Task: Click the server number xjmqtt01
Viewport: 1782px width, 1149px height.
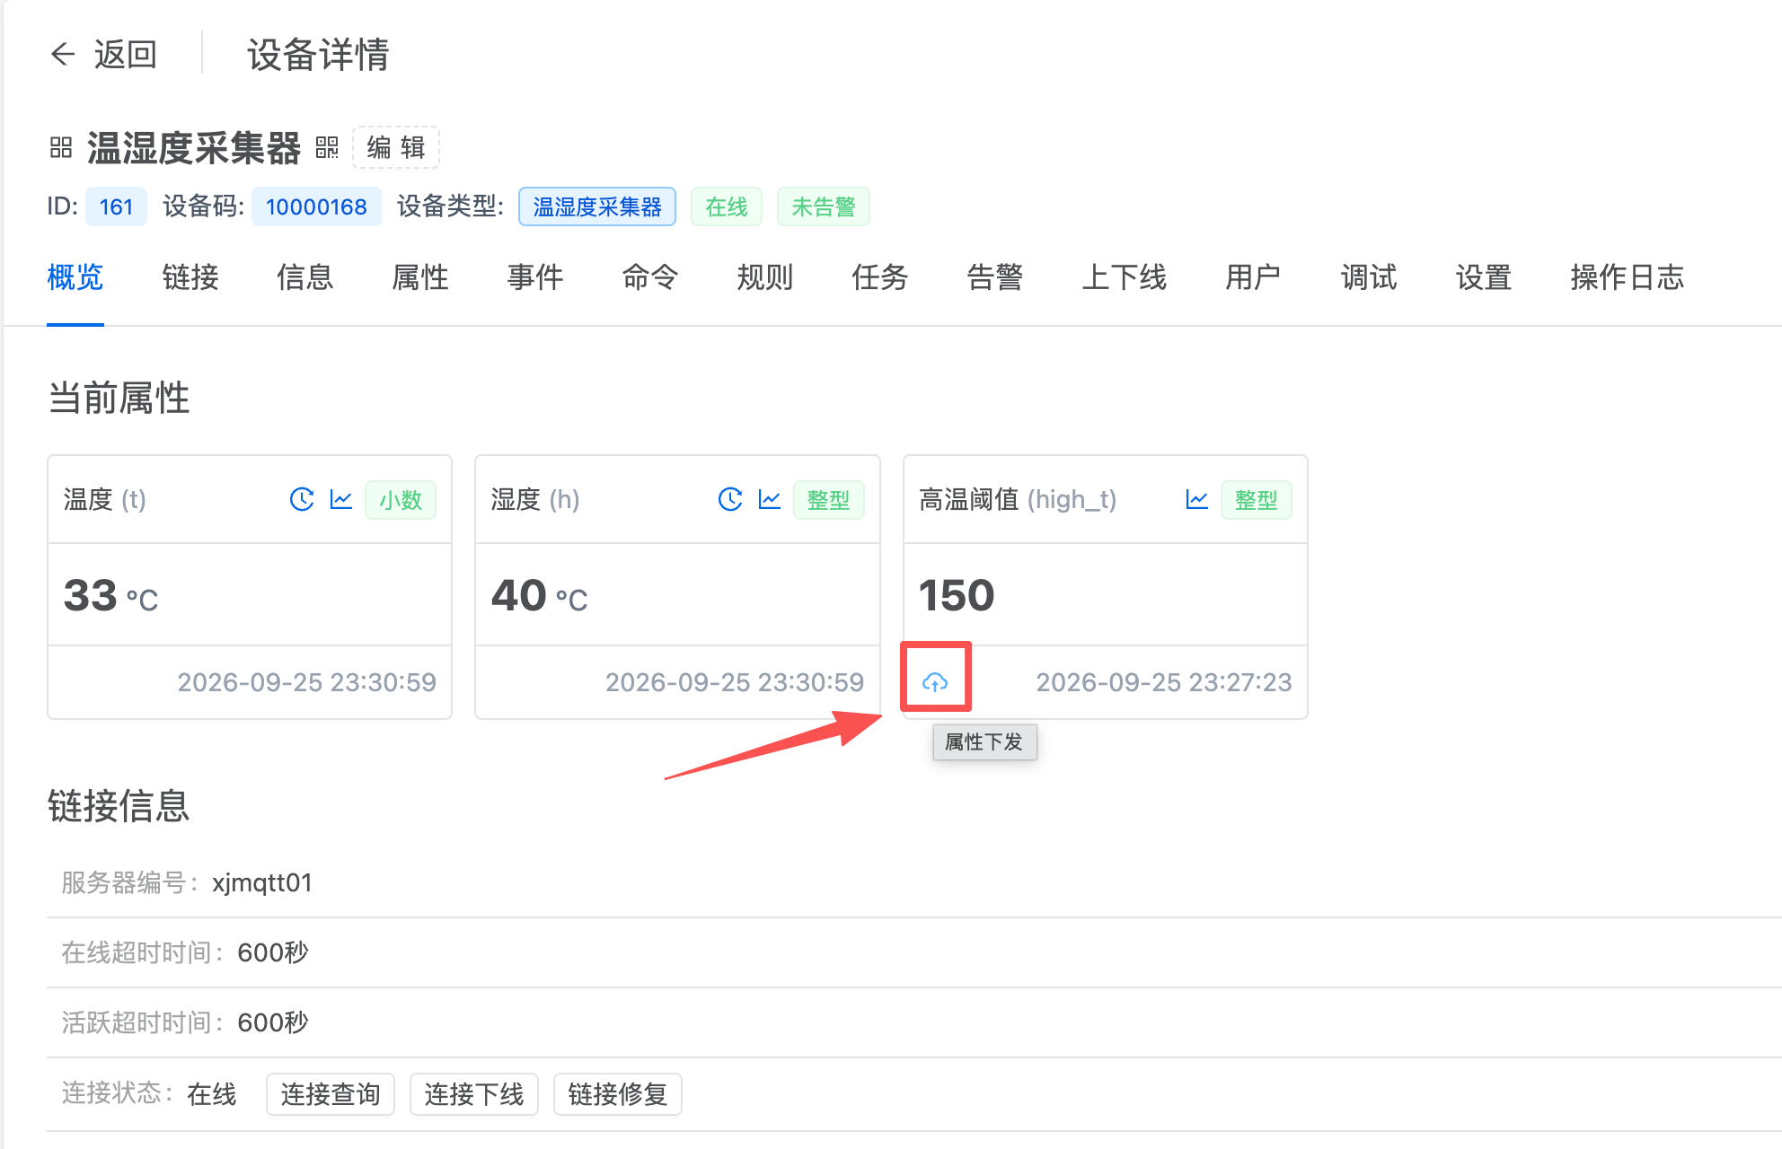Action: (262, 882)
